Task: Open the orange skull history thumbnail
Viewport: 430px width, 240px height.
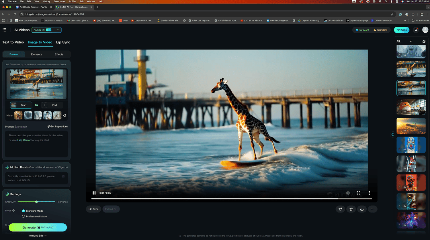Action: 411,183
